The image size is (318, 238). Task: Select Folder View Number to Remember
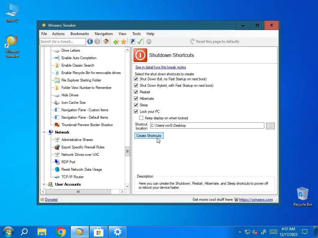86,88
